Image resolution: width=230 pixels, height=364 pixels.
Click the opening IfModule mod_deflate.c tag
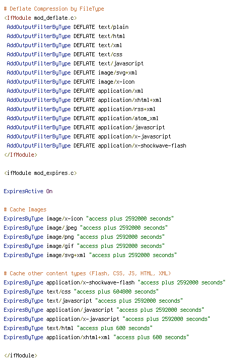click(41, 18)
